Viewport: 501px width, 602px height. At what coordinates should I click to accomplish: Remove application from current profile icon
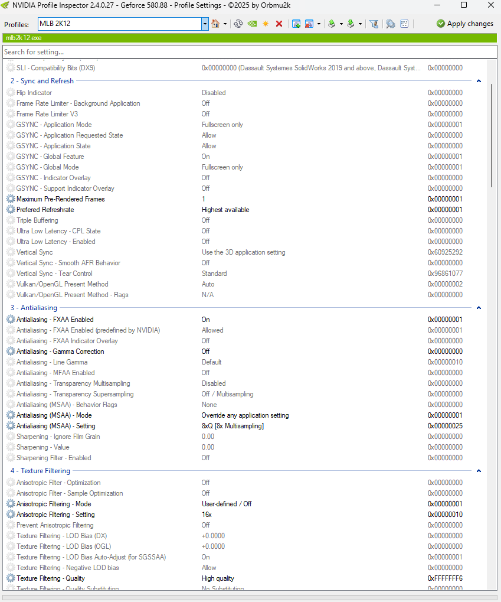pos(309,24)
